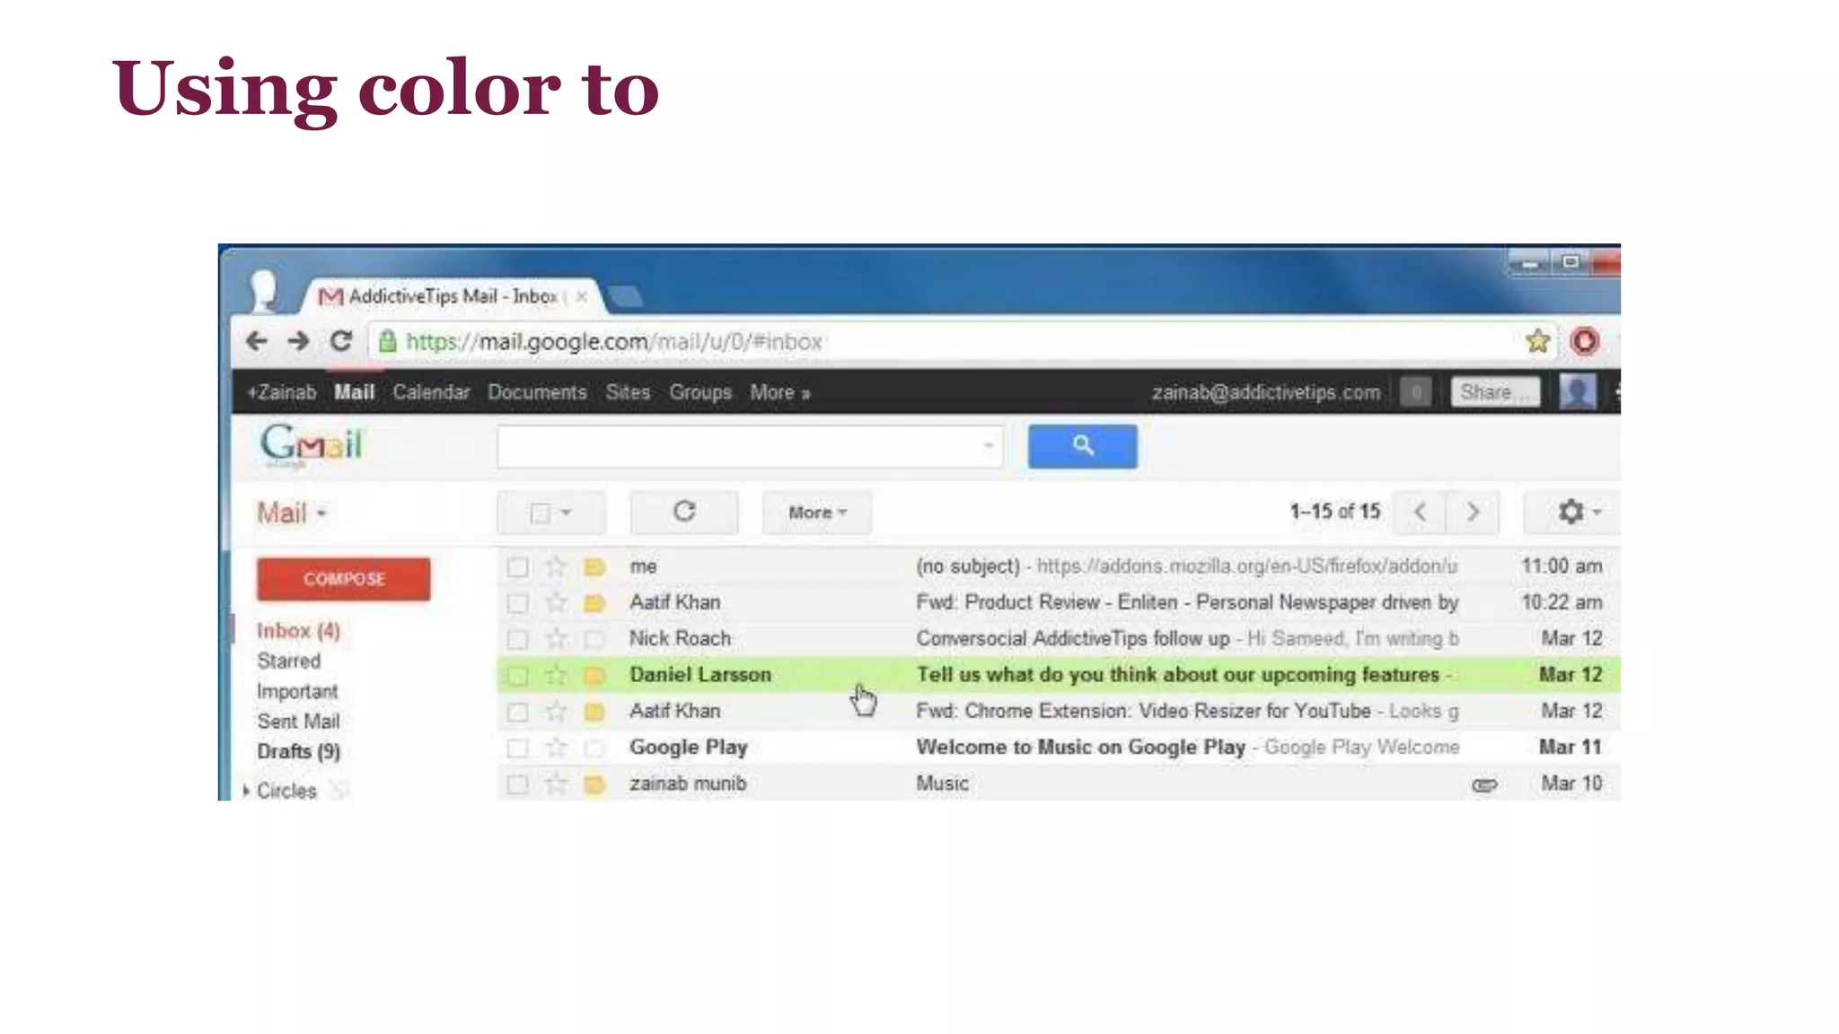
Task: Tick the checkbox for zainab munib message
Action: click(517, 784)
